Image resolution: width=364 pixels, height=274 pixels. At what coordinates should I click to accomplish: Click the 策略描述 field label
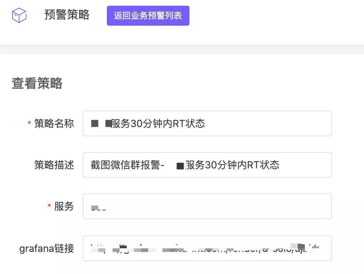pyautogui.click(x=54, y=165)
